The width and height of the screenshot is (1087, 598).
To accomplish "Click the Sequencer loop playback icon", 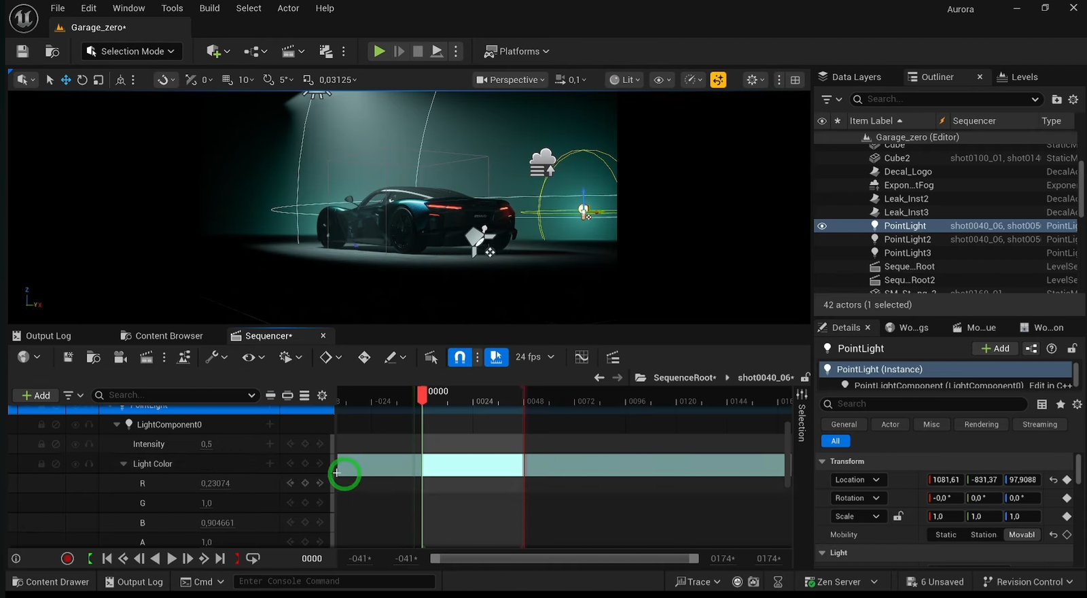I will pos(253,559).
